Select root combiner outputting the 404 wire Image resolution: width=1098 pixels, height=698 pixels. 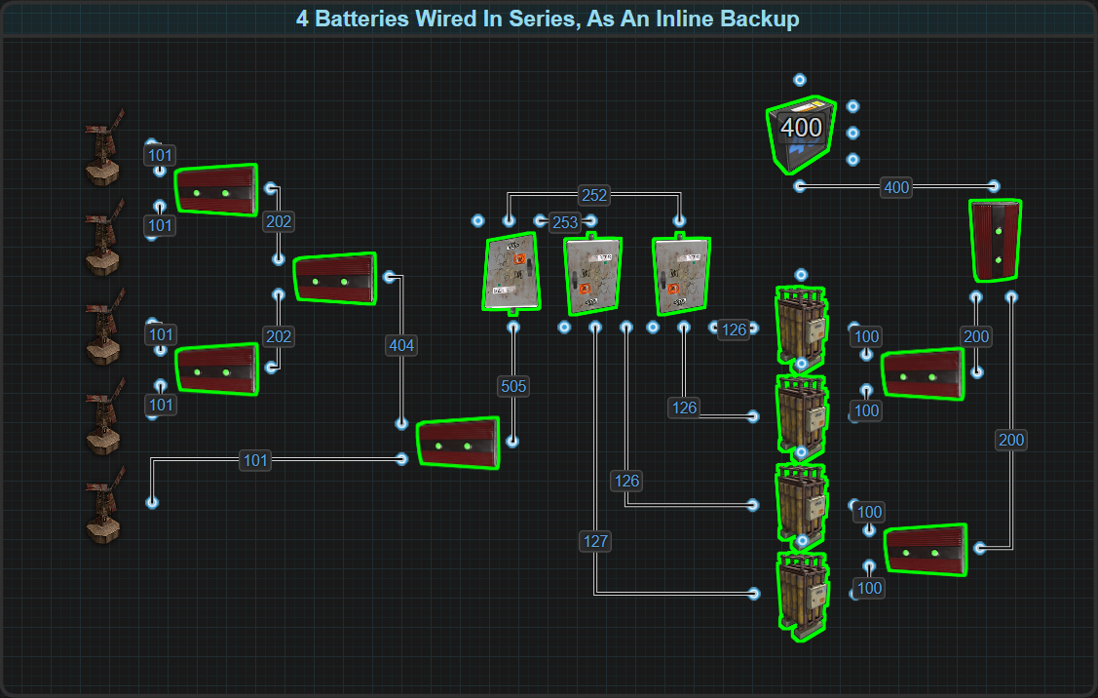[x=335, y=278]
